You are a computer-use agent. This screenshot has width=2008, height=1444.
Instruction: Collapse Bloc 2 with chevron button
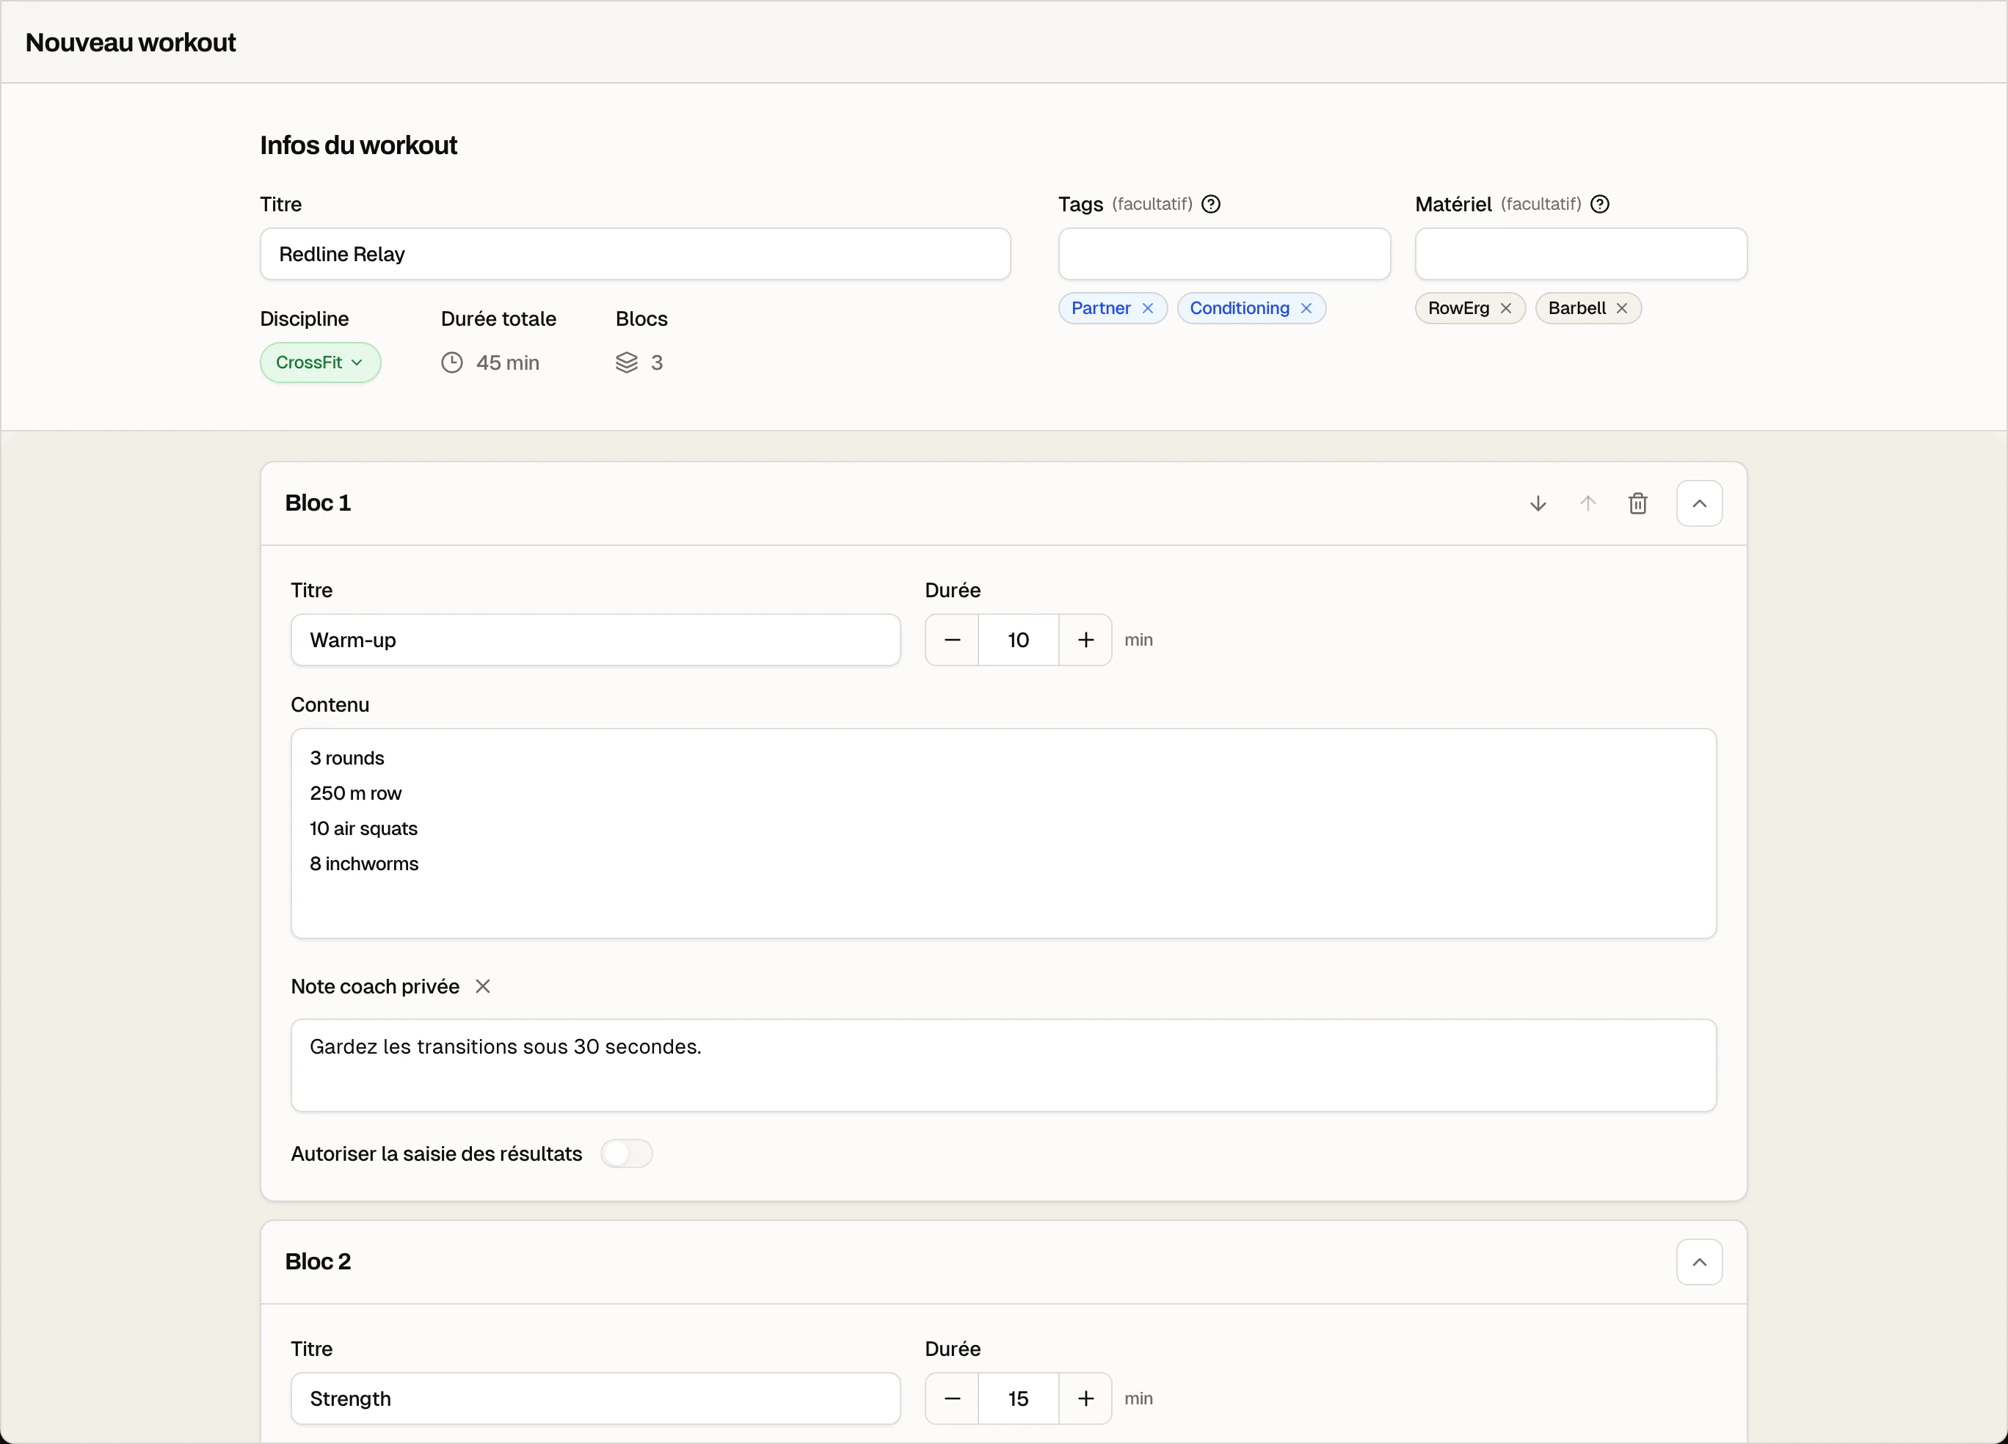tap(1699, 1263)
